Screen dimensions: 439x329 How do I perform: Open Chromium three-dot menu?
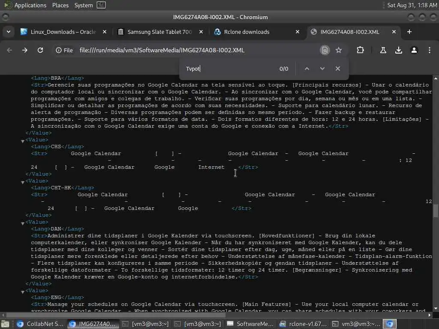point(430,50)
